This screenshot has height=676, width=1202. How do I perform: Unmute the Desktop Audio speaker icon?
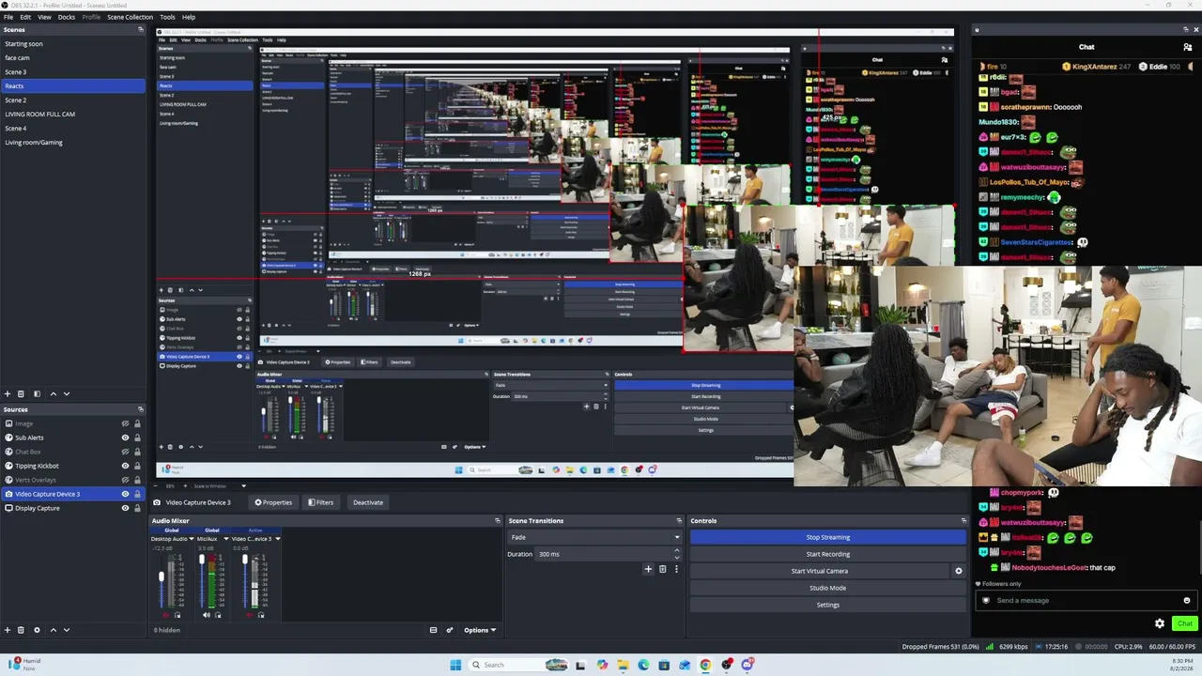click(x=165, y=615)
